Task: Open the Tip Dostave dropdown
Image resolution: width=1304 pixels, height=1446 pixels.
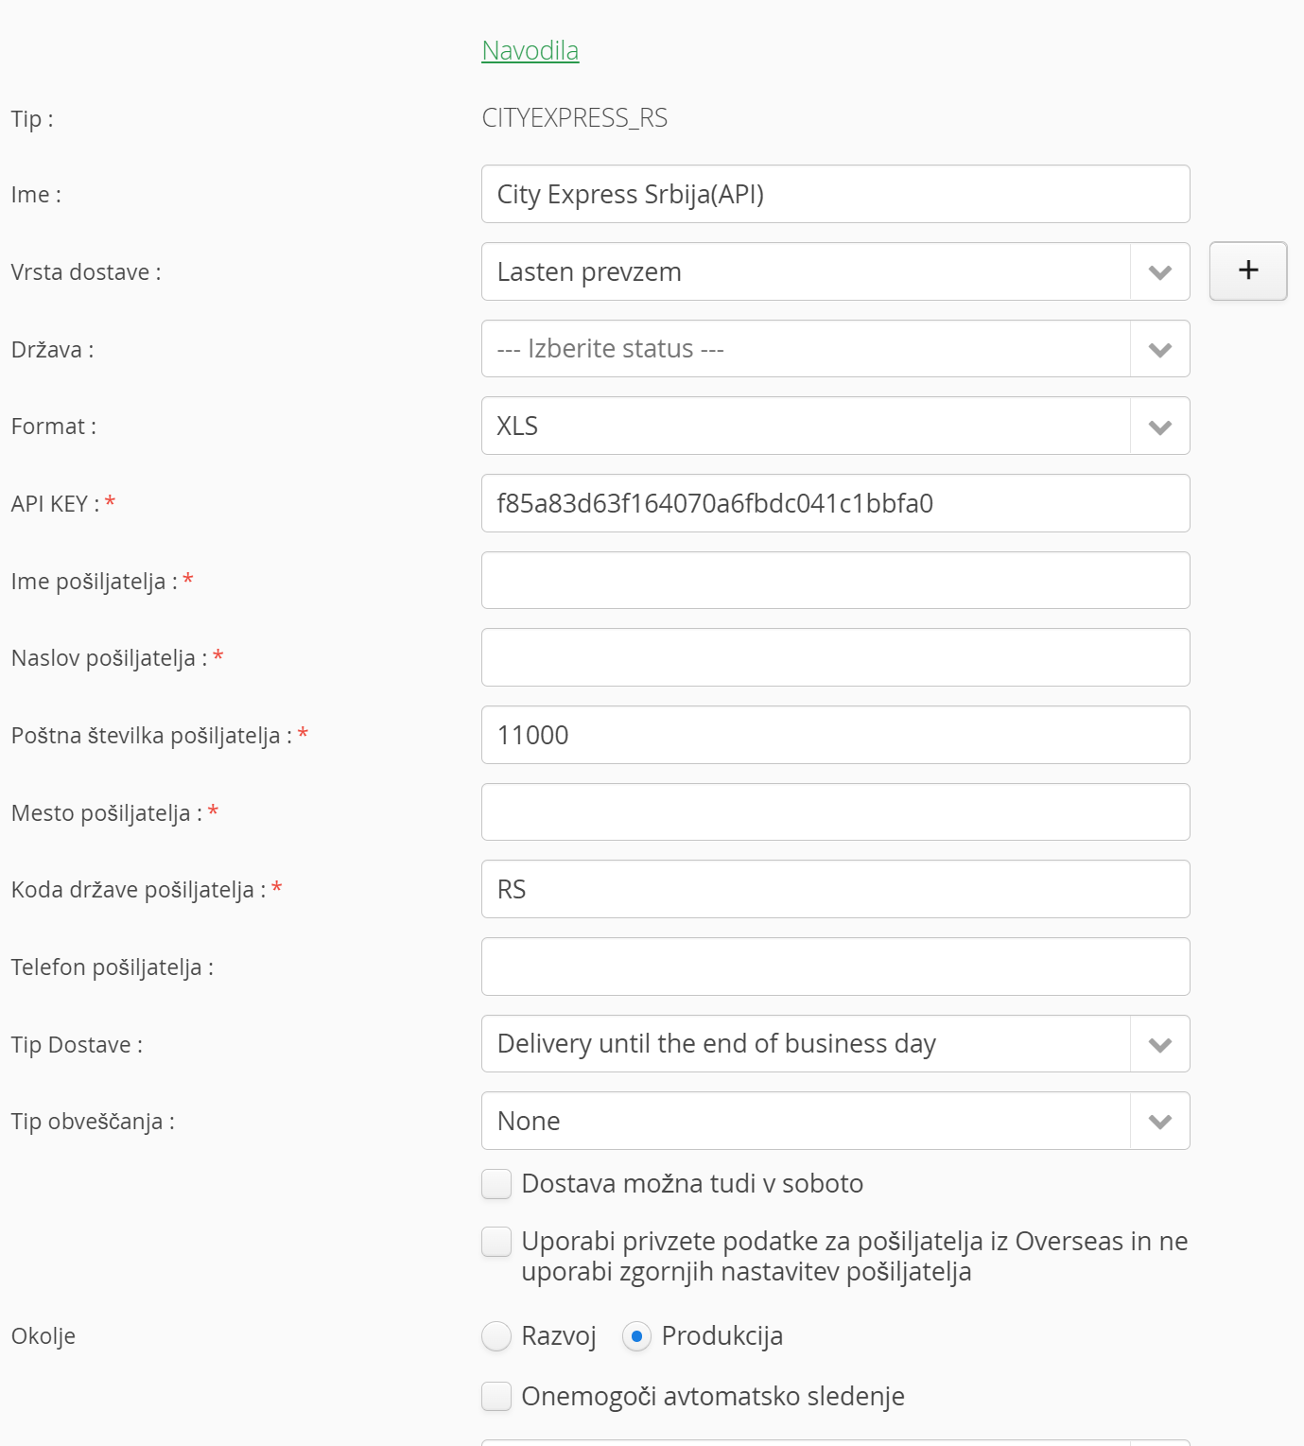Action: [x=835, y=1044]
